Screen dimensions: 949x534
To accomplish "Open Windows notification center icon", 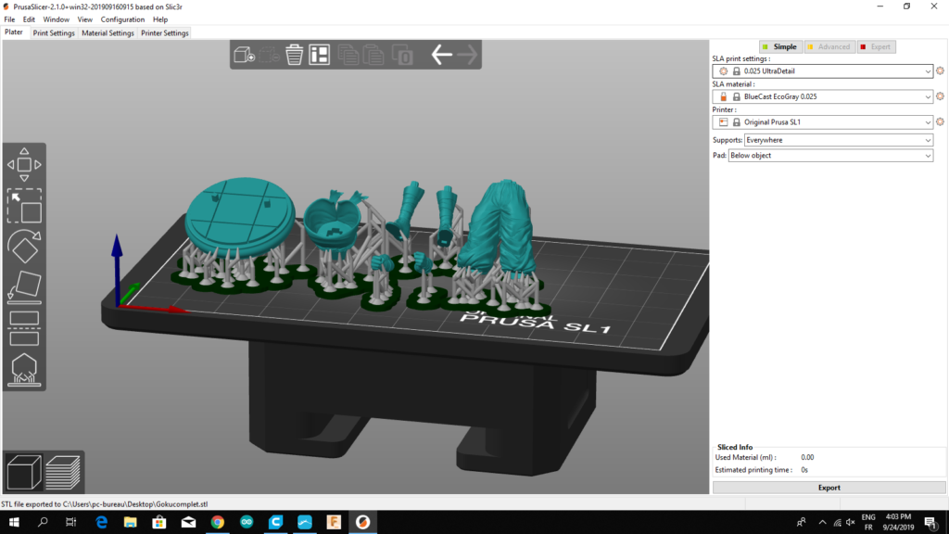I will pyautogui.click(x=930, y=522).
